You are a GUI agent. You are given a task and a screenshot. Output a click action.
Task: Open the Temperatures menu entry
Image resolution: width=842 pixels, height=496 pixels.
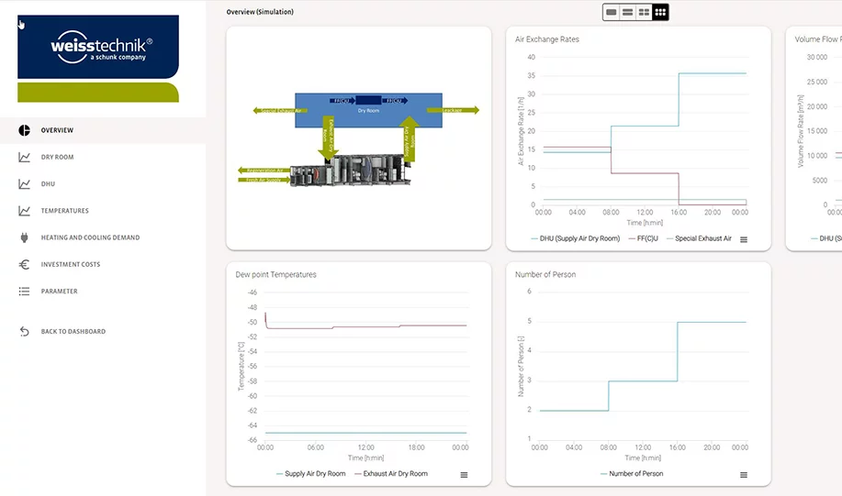[x=64, y=211]
